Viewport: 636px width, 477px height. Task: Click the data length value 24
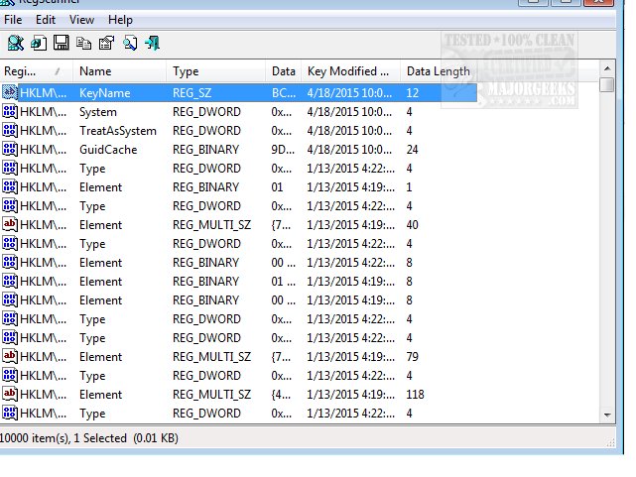click(x=412, y=150)
